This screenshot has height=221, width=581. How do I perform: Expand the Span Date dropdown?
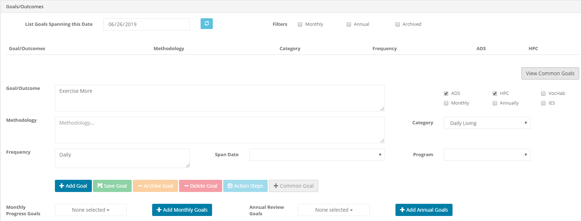coord(317,155)
